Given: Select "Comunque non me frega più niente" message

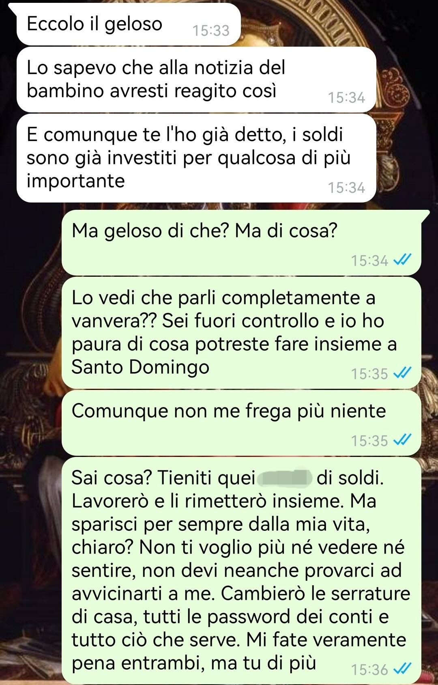Looking at the screenshot, I should click(x=242, y=423).
